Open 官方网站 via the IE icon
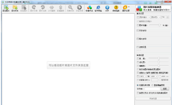Viewport: 172px width, 105px height. (x=98, y=9)
